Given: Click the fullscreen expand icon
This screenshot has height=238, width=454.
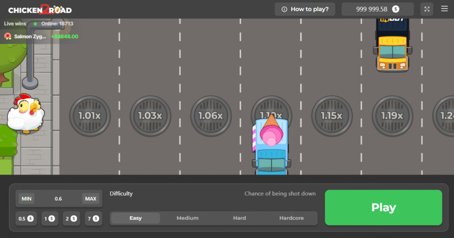Looking at the screenshot, I should 427,9.
